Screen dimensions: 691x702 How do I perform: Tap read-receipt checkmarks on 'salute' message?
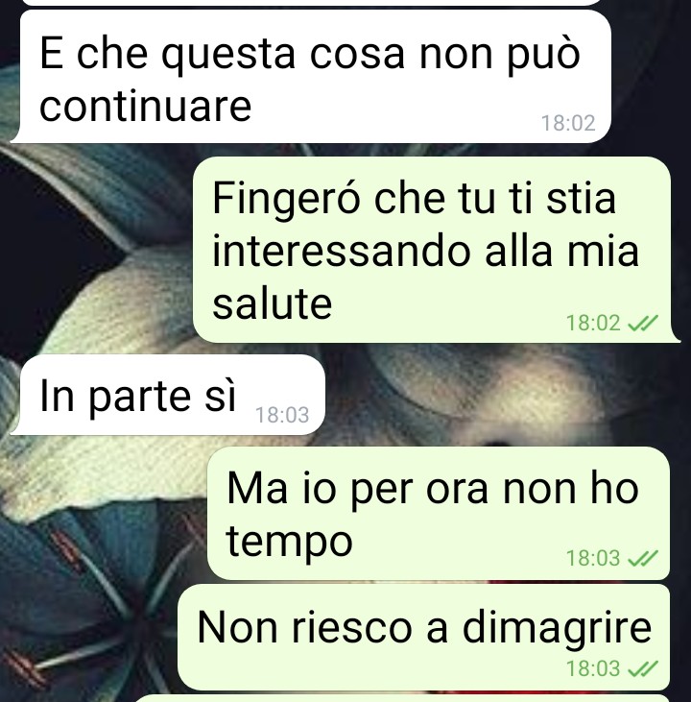[x=643, y=323]
